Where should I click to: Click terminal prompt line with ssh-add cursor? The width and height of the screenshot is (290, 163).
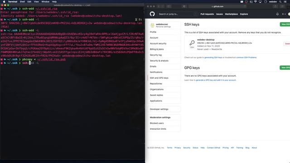pyautogui.click(x=72, y=63)
